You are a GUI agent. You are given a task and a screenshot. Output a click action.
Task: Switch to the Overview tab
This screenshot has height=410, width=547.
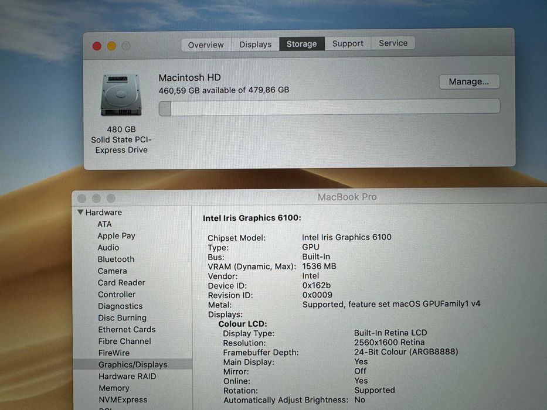point(206,45)
